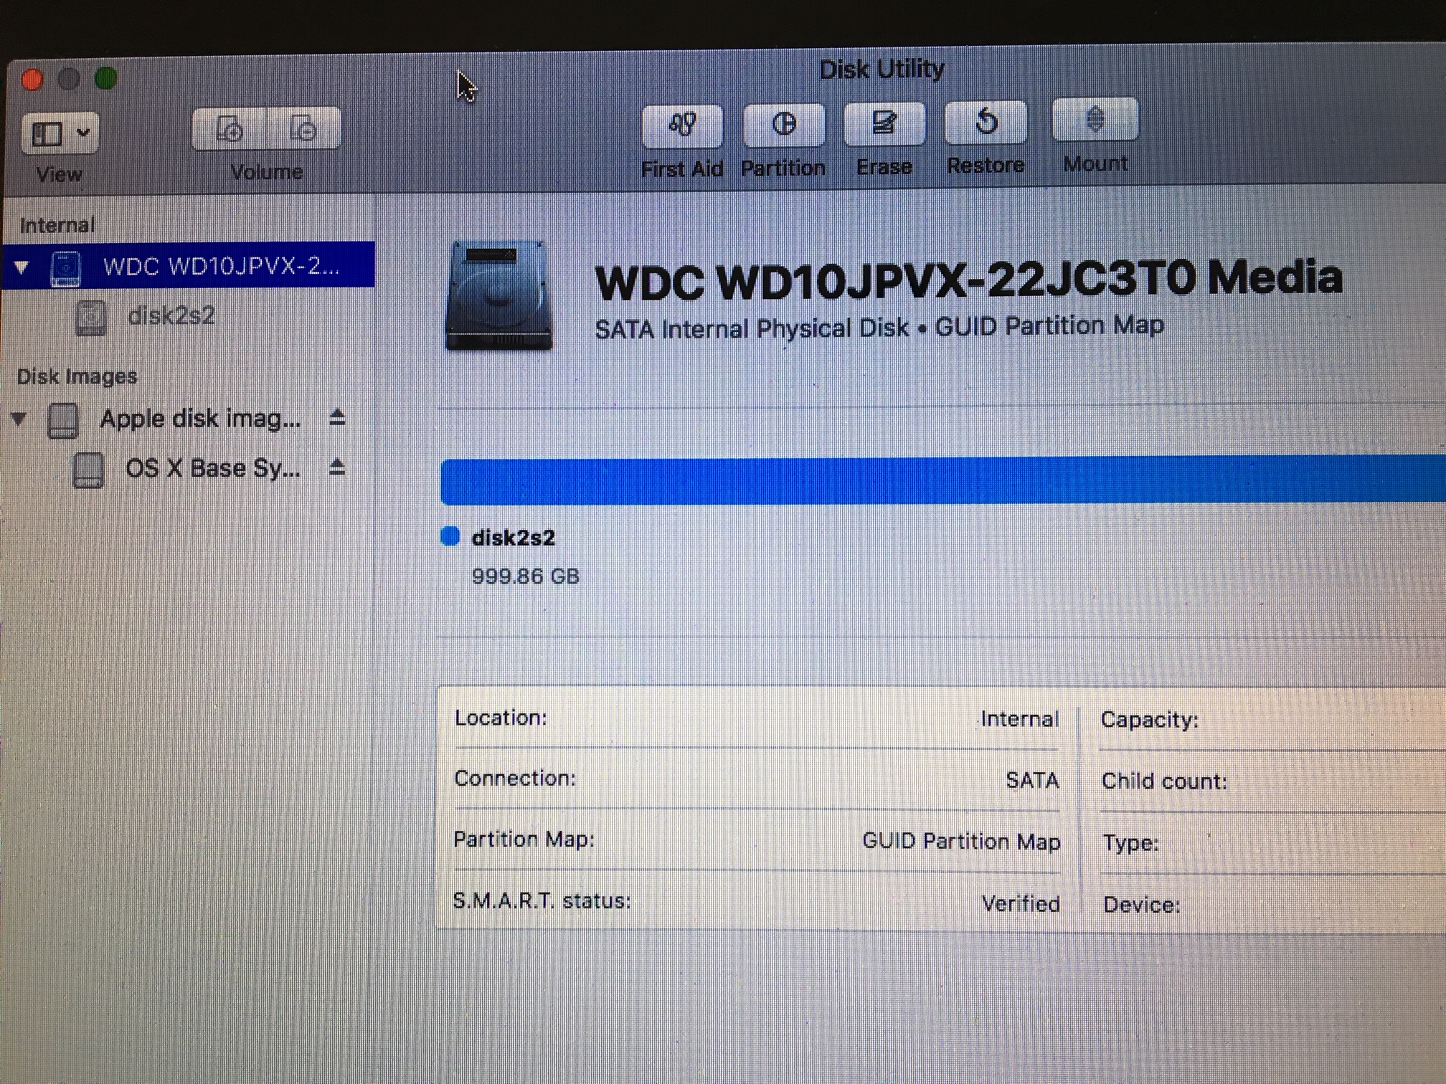
Task: Eject the Apple disk image
Action: [337, 418]
